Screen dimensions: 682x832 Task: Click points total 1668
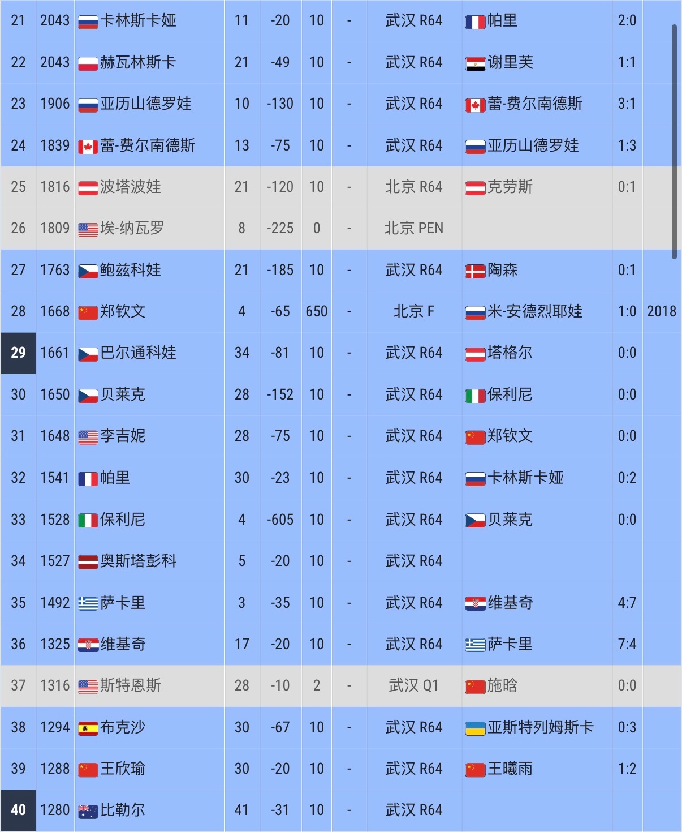55,311
